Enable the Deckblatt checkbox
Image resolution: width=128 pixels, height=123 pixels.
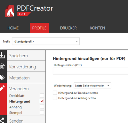(42, 95)
